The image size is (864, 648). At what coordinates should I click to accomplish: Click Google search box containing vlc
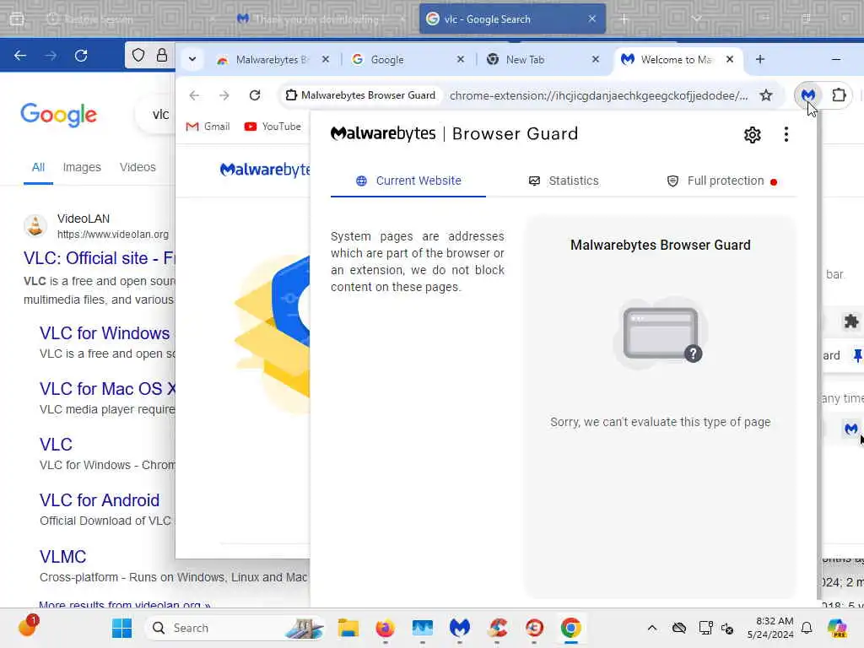point(156,115)
